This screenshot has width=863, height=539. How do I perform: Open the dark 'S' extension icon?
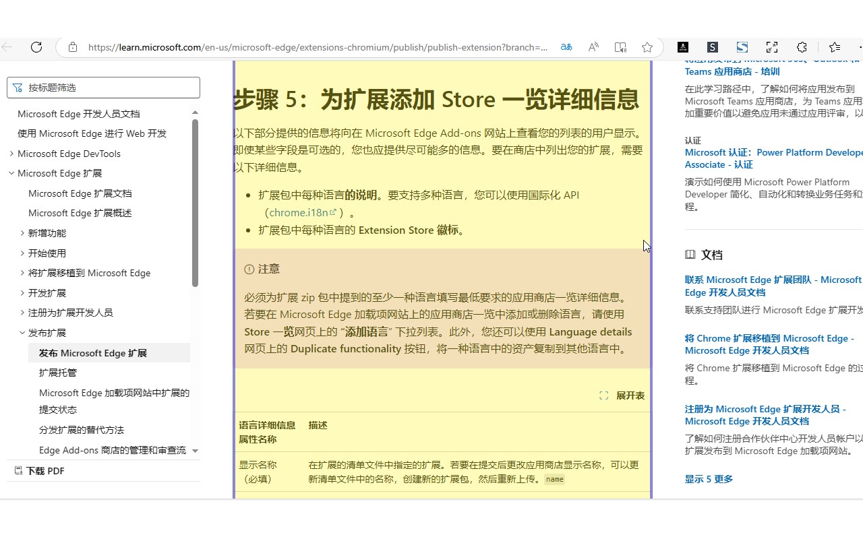[x=713, y=47]
